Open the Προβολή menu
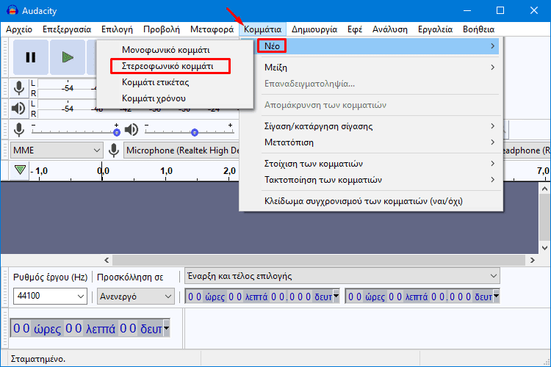 tap(162, 29)
